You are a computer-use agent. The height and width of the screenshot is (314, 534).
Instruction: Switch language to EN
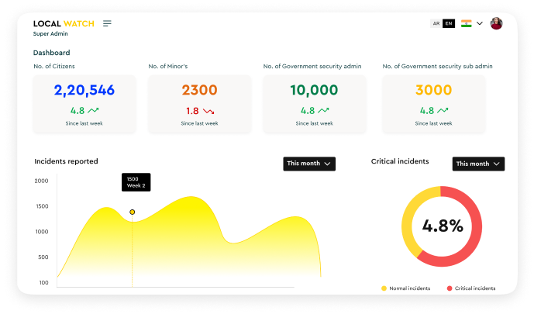tap(448, 23)
